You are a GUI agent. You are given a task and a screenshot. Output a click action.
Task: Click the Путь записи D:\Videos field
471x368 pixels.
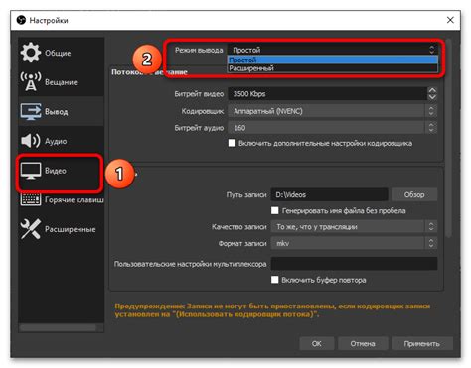click(330, 194)
